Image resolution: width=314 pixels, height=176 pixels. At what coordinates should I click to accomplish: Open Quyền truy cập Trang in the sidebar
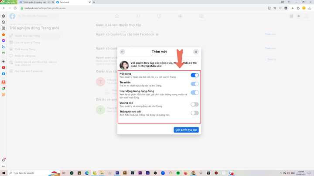click(34, 36)
